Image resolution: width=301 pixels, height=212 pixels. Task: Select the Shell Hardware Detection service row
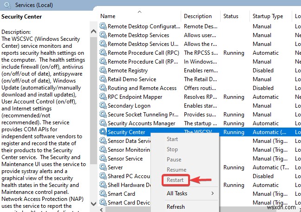(x=125, y=185)
